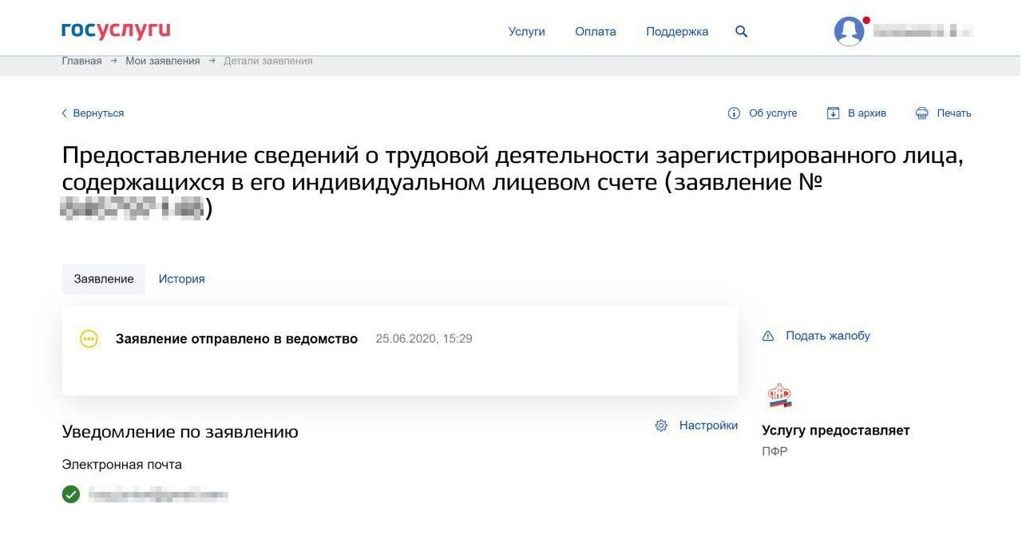
Task: Click the ПФР provider label
Action: point(774,452)
